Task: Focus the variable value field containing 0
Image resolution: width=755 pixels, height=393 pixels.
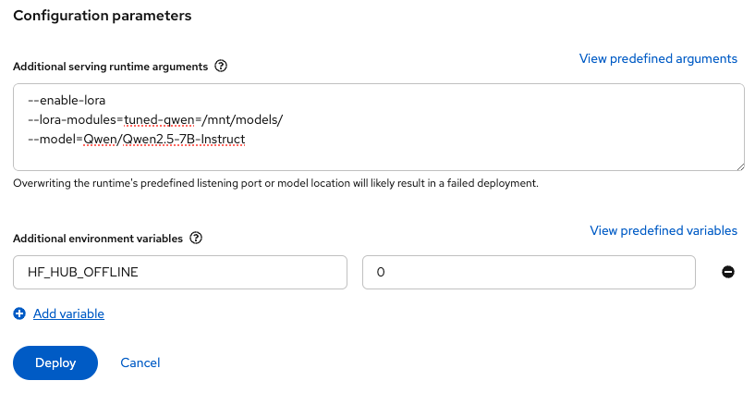Action: [x=529, y=272]
